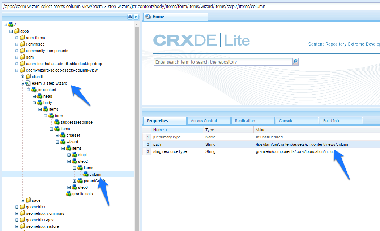Click the /libs/dam/gui/content/assets path value

pyautogui.click(x=303, y=144)
